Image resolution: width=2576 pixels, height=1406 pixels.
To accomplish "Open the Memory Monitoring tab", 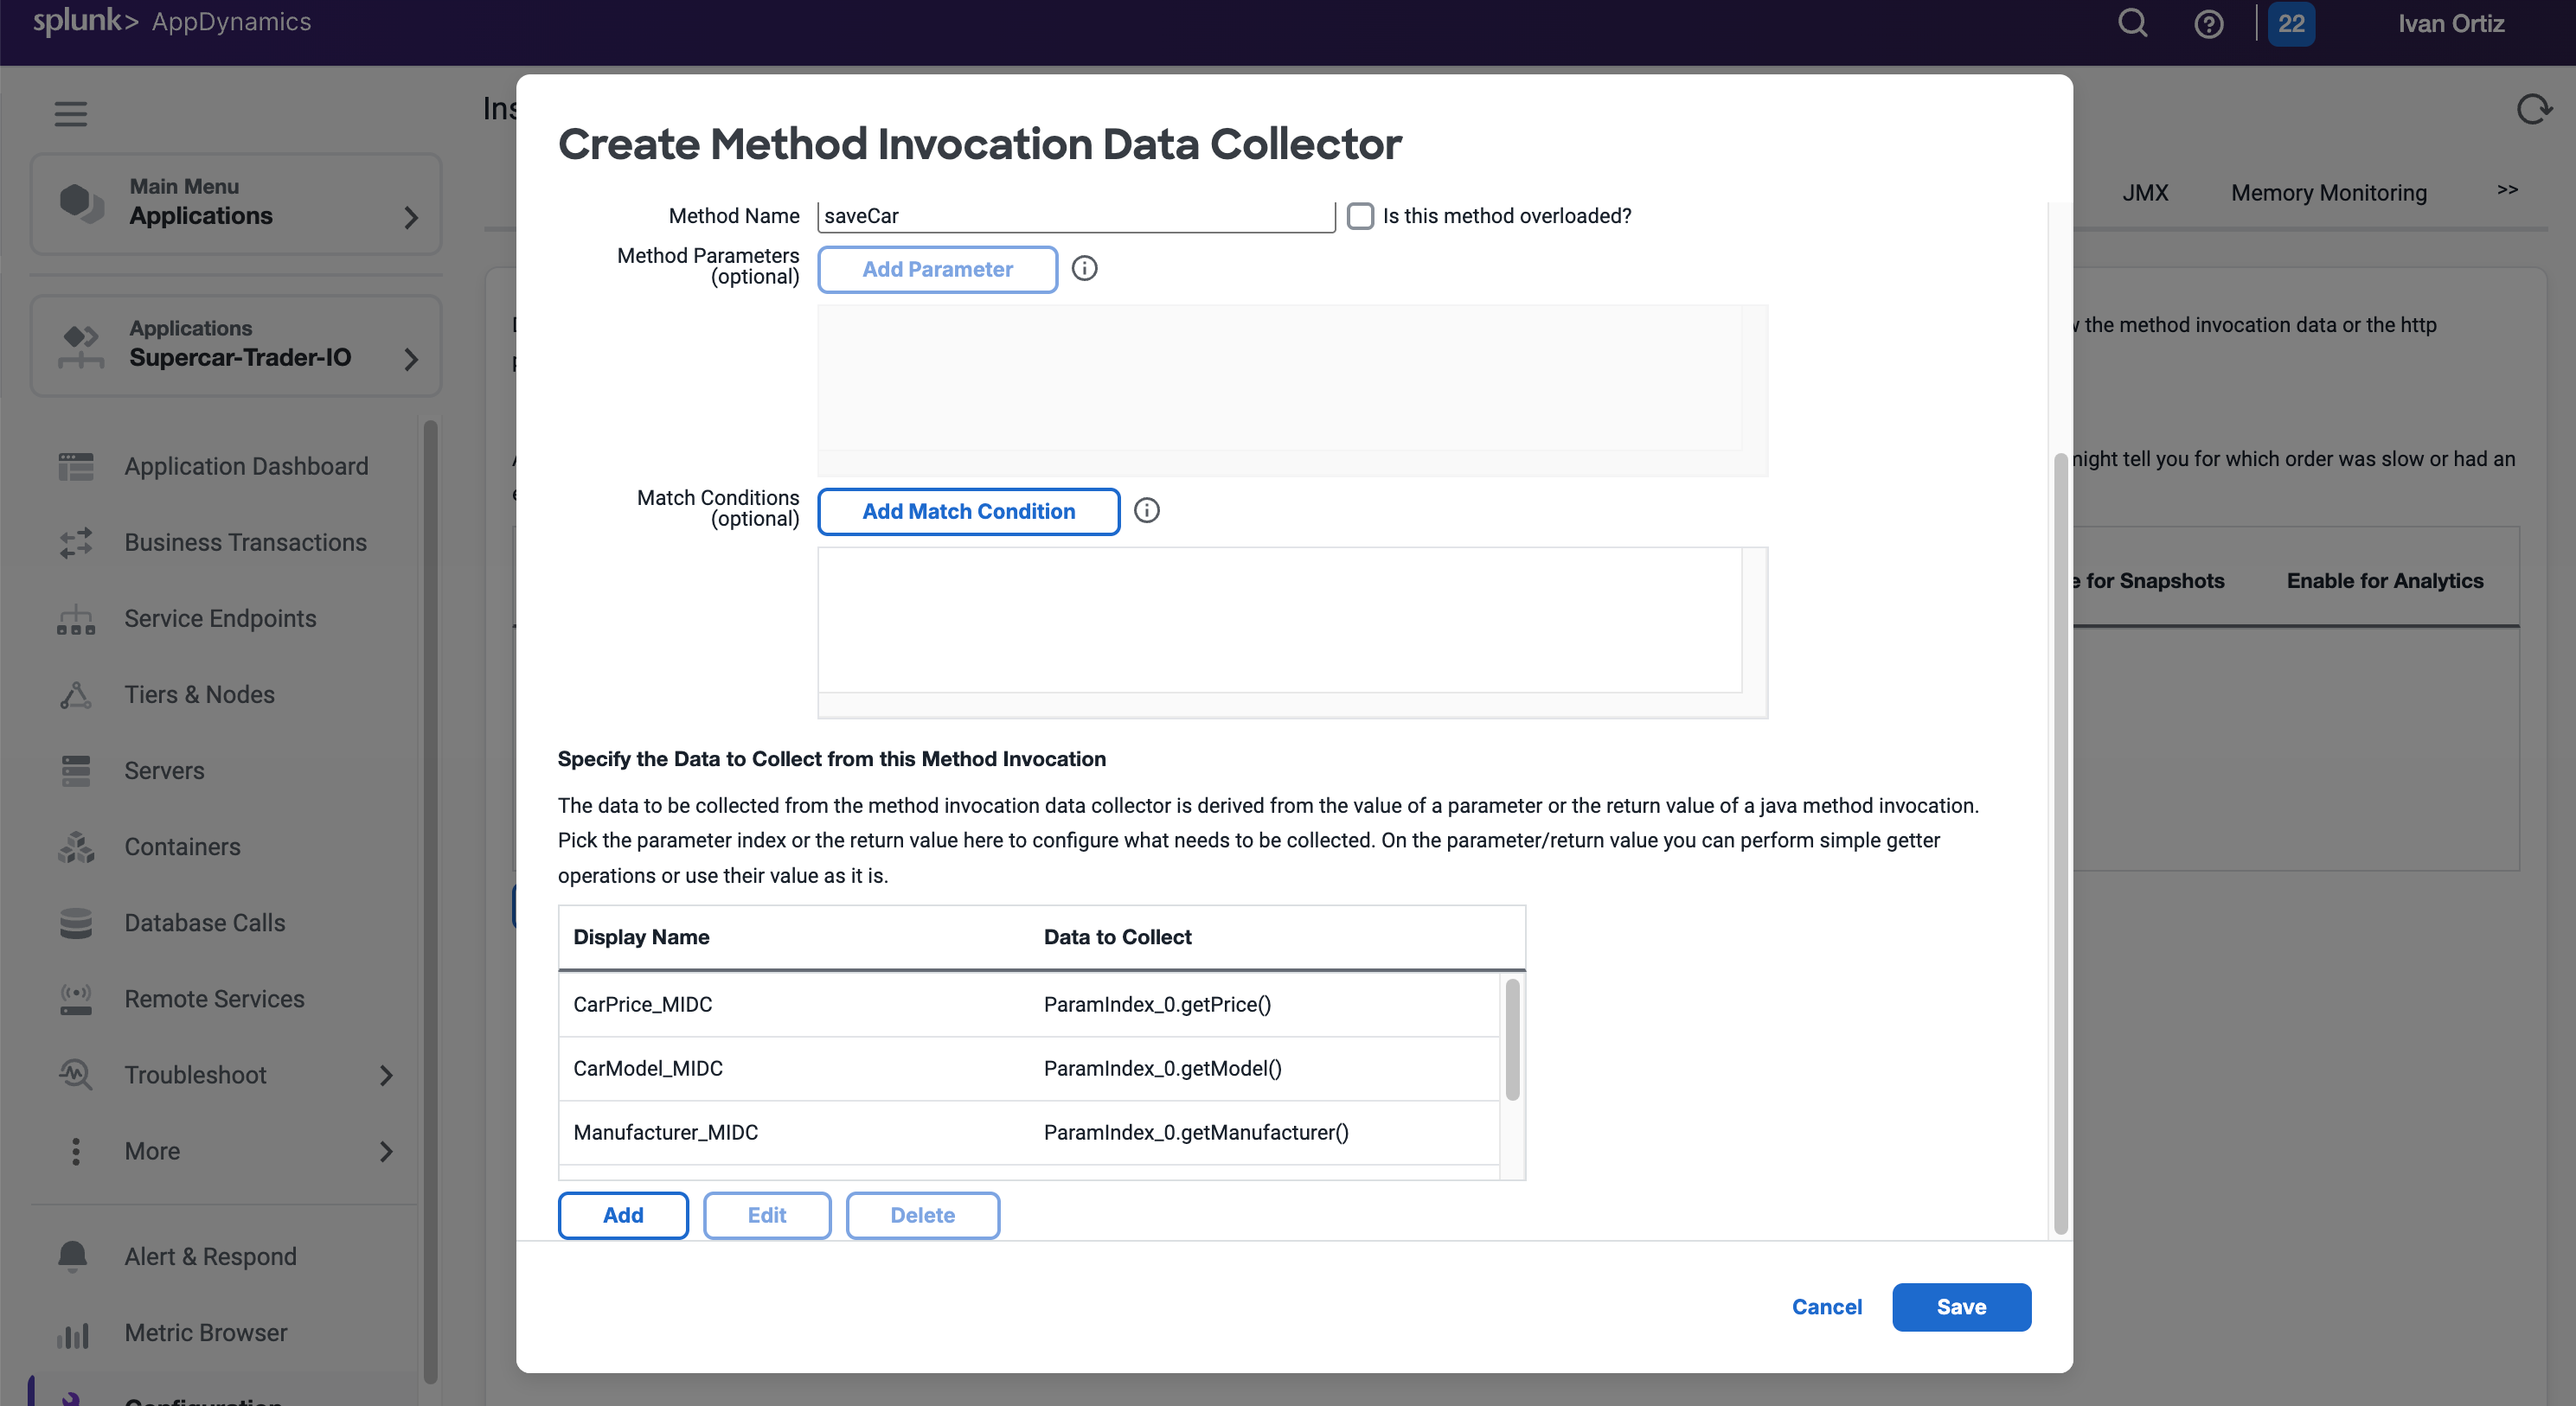I will [2328, 192].
